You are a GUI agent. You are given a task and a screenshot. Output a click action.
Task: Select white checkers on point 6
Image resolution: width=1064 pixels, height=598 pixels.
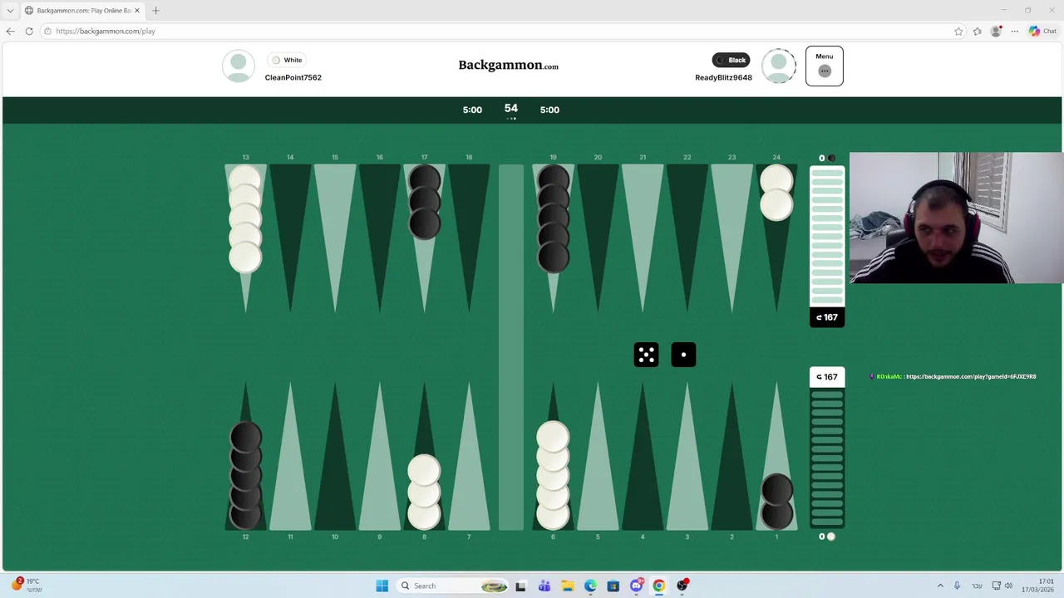point(553,476)
